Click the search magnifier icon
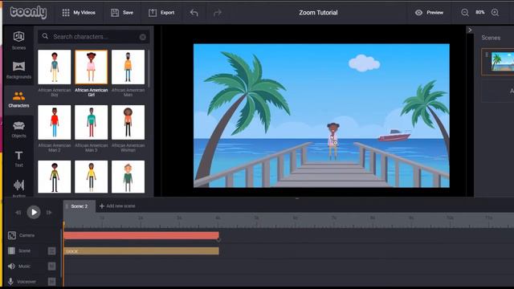This screenshot has width=514, height=289. tap(45, 36)
